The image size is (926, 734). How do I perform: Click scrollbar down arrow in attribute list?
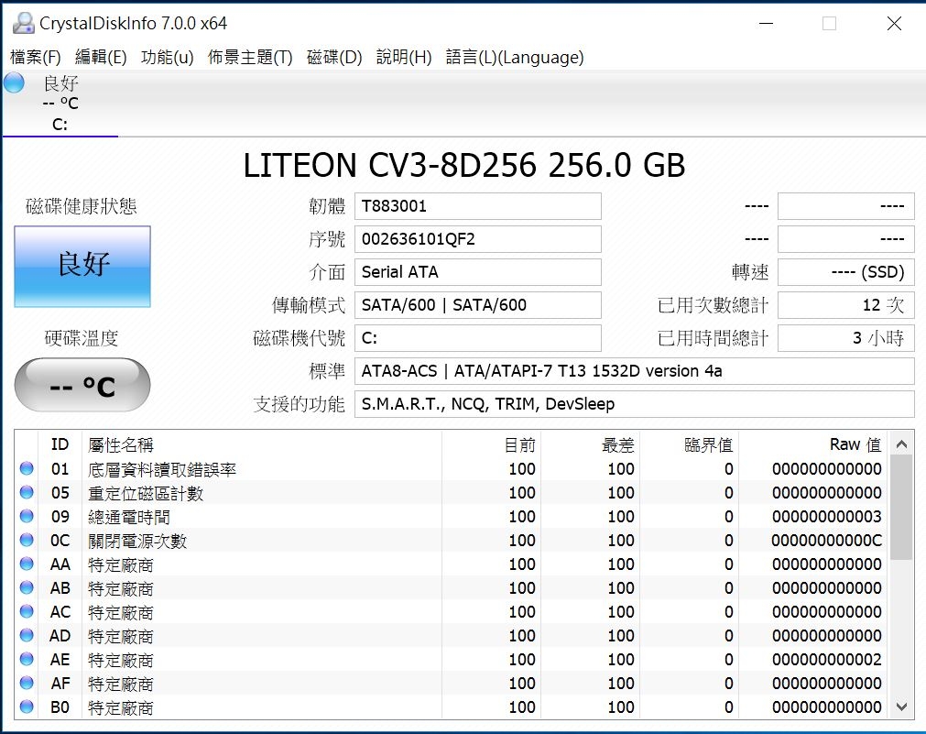(x=902, y=707)
